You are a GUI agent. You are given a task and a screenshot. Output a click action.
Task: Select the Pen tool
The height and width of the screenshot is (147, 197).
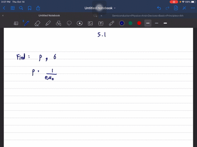[x=26, y=23]
